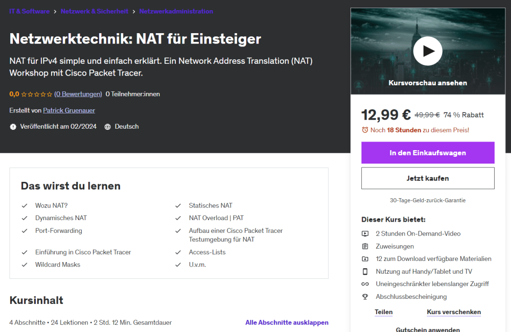Expand all sections with Alle Abschnitte ausklappen
This screenshot has height=332, width=511.
click(287, 322)
